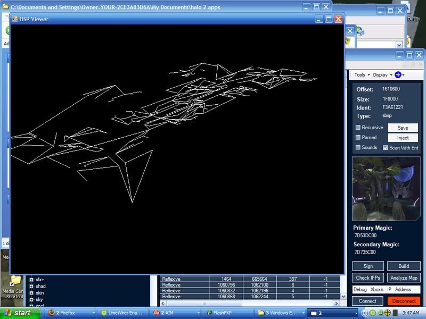Click the Connect button
The width and height of the screenshot is (426, 319).
(x=367, y=301)
